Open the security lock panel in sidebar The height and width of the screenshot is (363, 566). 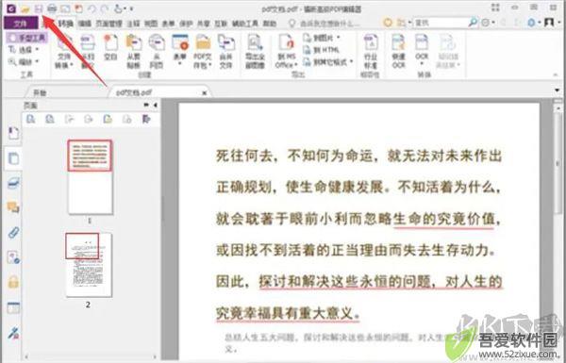tap(13, 282)
